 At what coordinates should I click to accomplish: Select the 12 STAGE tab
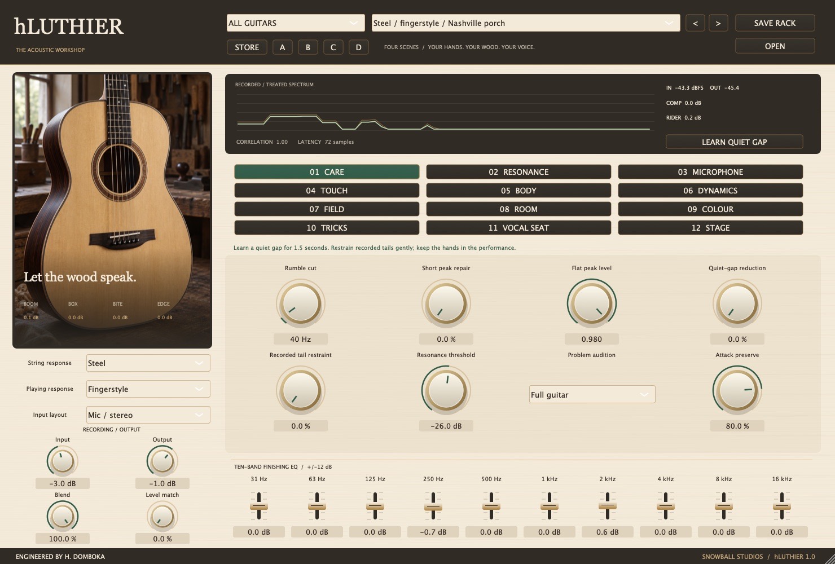tap(710, 228)
